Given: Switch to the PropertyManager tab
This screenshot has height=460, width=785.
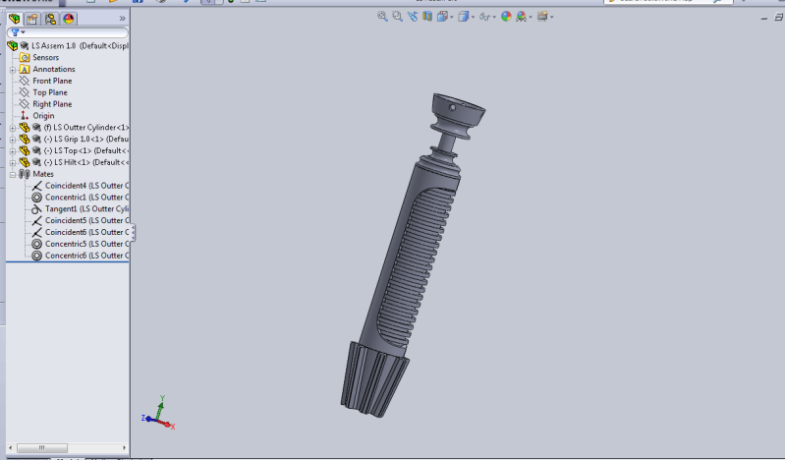Looking at the screenshot, I should 32,19.
